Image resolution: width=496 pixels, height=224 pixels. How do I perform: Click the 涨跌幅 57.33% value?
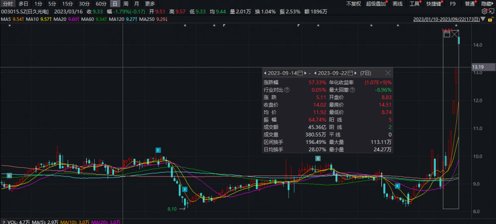point(317,83)
